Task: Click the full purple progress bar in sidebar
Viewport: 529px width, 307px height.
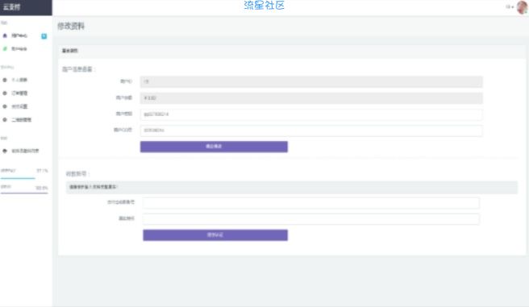Action: tap(24, 193)
